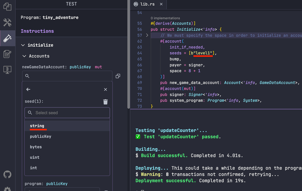Click the newGameDataAccount: publicKey label
Screen dimensions: 302x191
point(57,67)
